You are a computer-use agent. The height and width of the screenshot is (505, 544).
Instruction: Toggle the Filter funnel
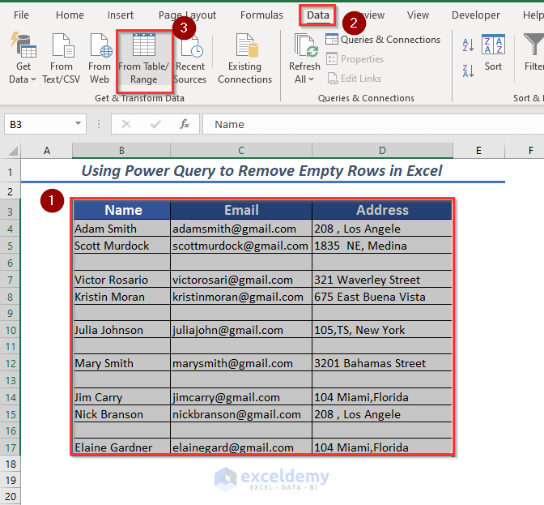click(x=533, y=52)
